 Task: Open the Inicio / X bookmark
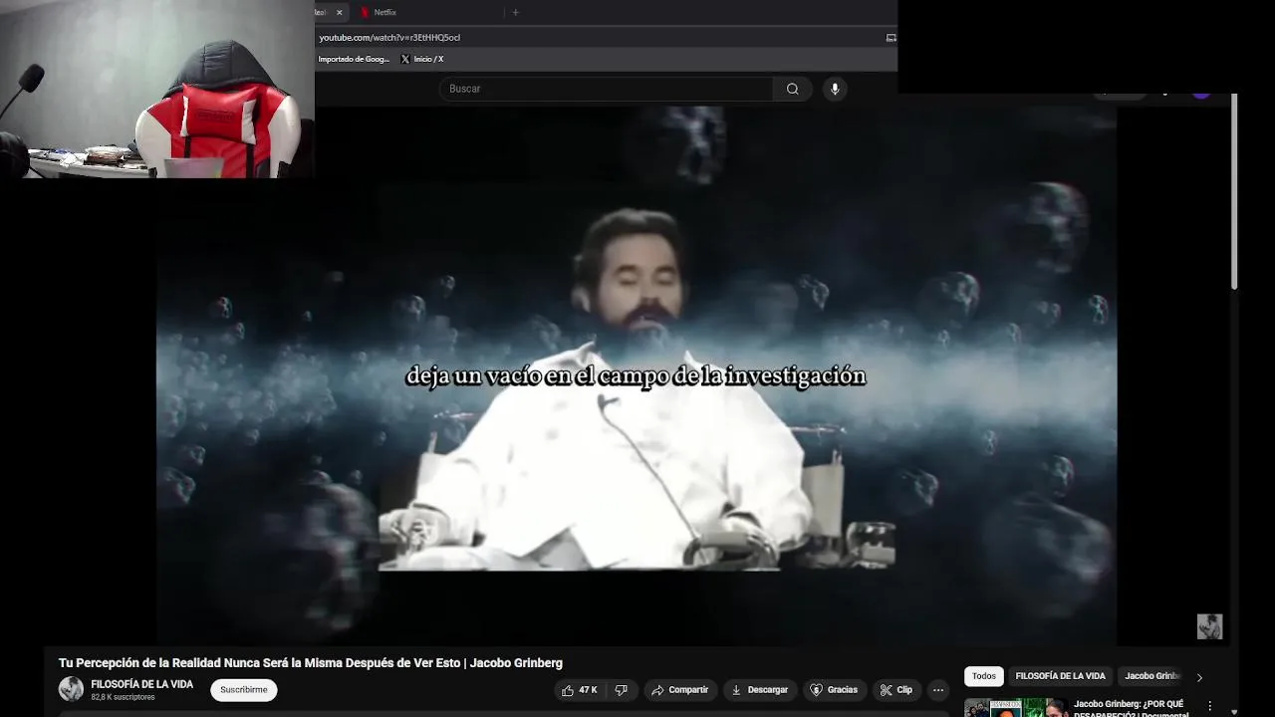(422, 59)
